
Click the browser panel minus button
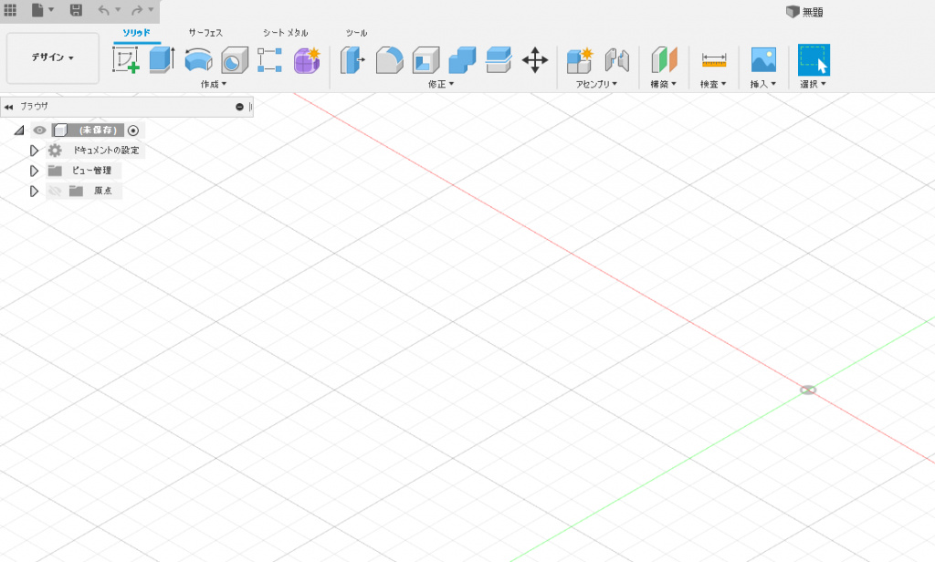pos(240,107)
